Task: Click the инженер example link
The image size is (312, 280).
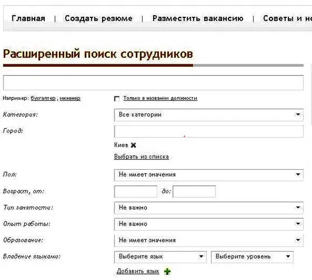Action: [70, 99]
